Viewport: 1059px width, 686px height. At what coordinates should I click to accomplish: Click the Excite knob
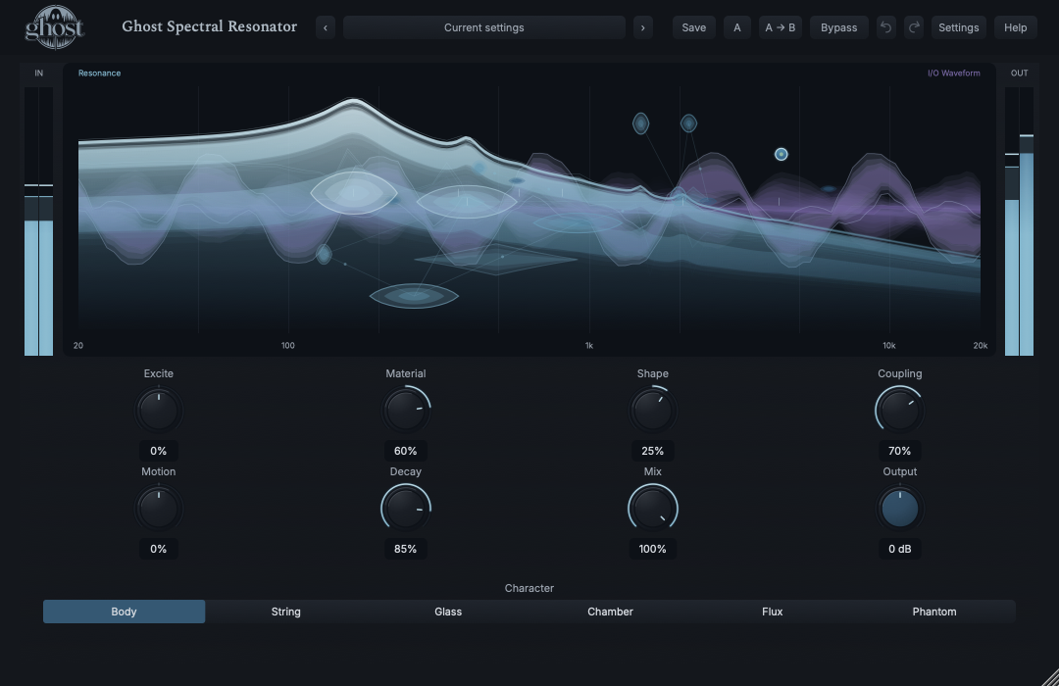coord(158,410)
